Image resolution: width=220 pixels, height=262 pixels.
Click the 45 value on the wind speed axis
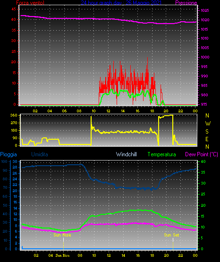point(14,9)
